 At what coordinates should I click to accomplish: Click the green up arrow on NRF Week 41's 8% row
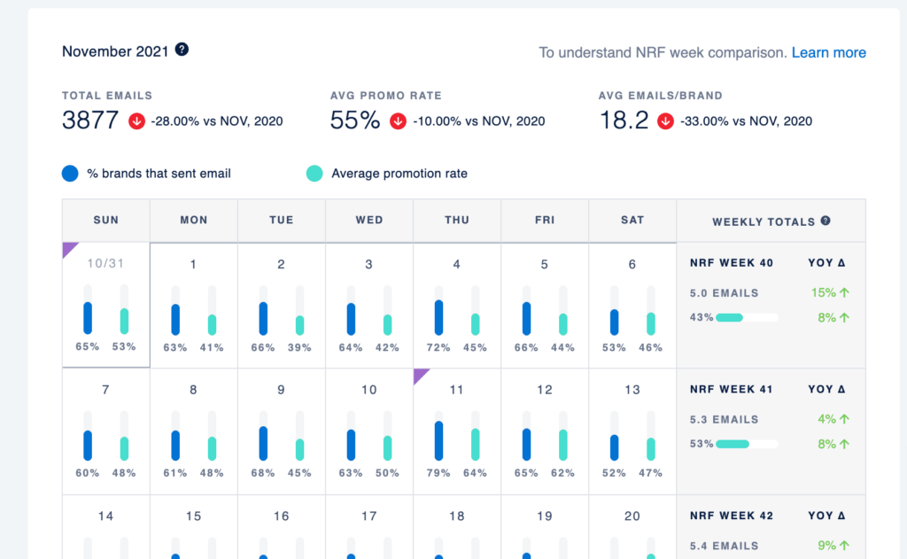coord(844,444)
